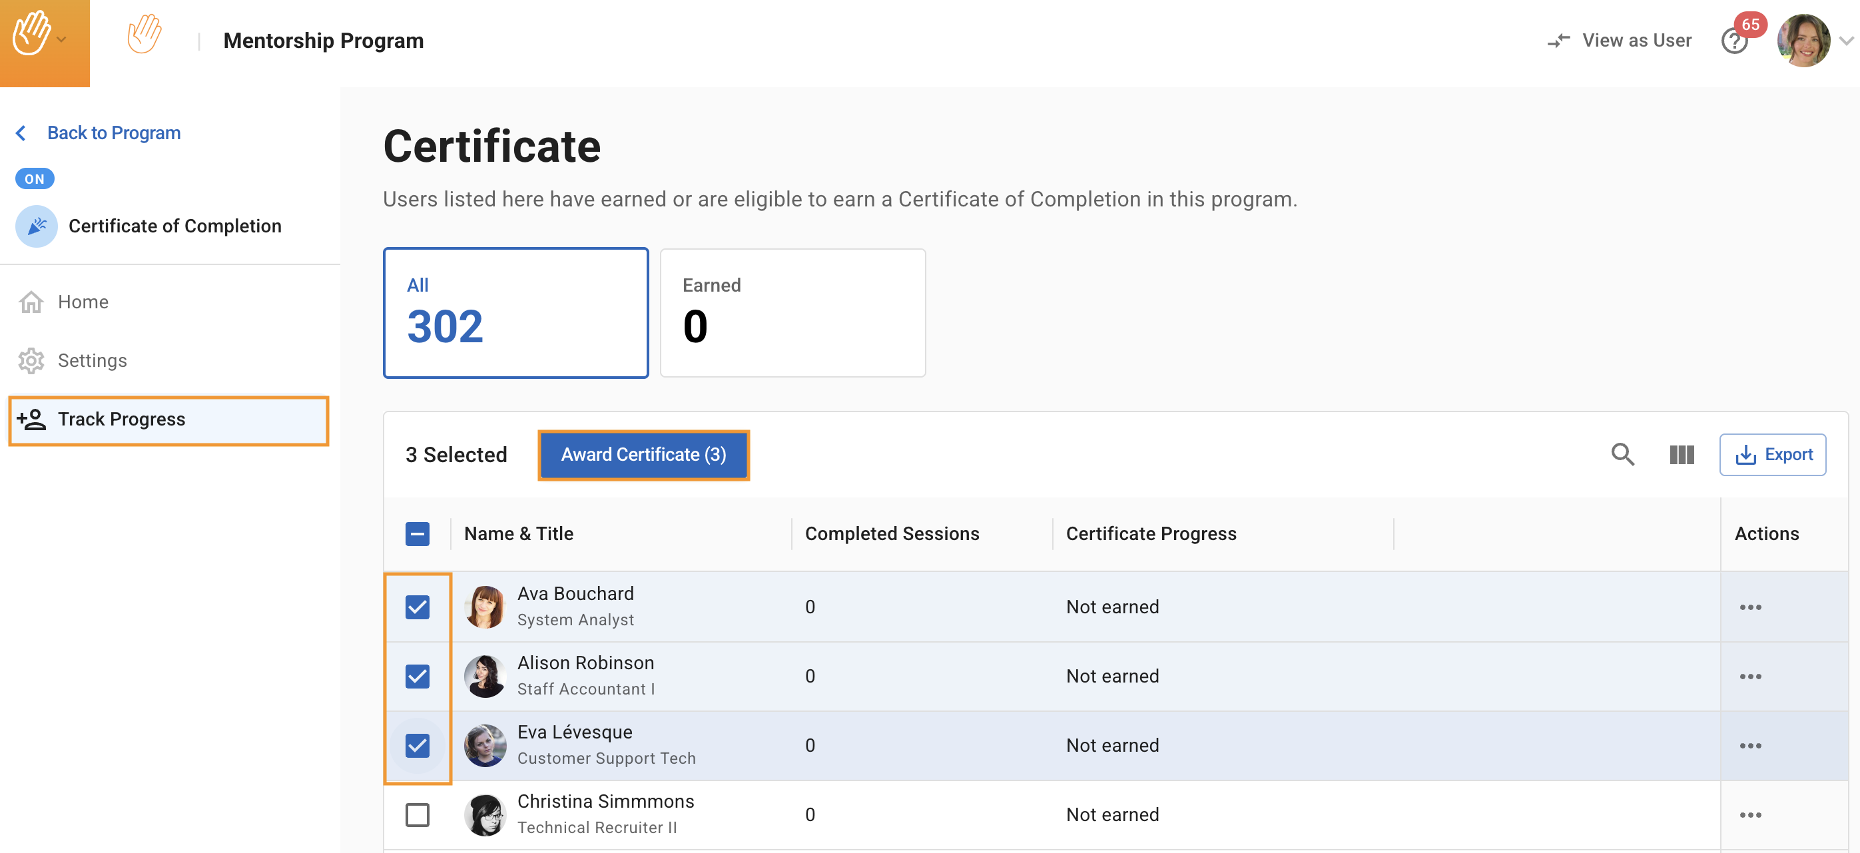Open actions menu for Ava Bouchard
The image size is (1860, 853).
[1749, 607]
